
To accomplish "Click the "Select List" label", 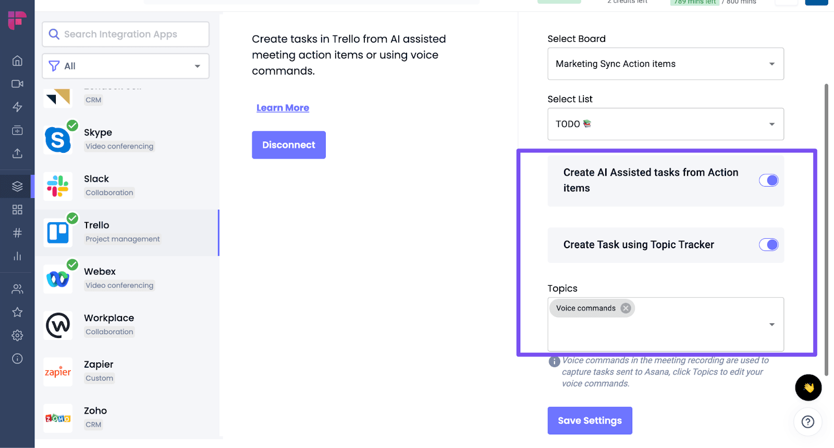I will point(570,99).
